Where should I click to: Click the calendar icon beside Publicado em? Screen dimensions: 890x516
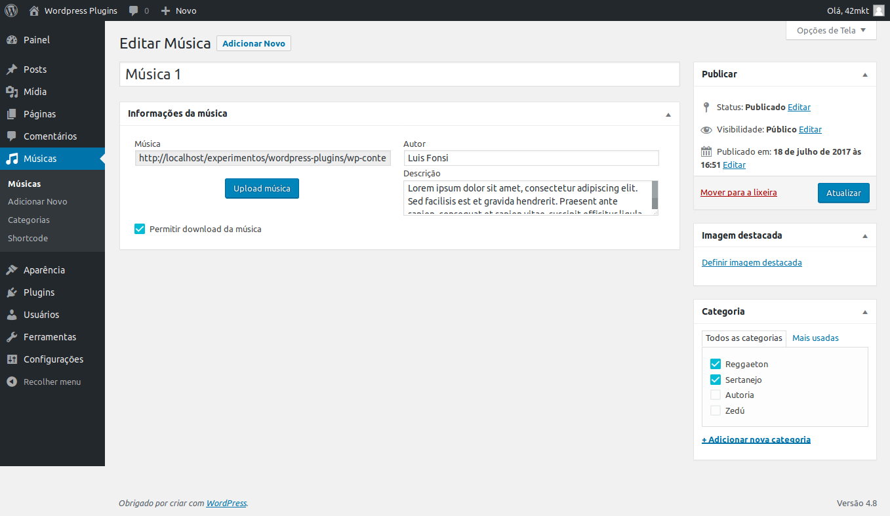pyautogui.click(x=706, y=151)
